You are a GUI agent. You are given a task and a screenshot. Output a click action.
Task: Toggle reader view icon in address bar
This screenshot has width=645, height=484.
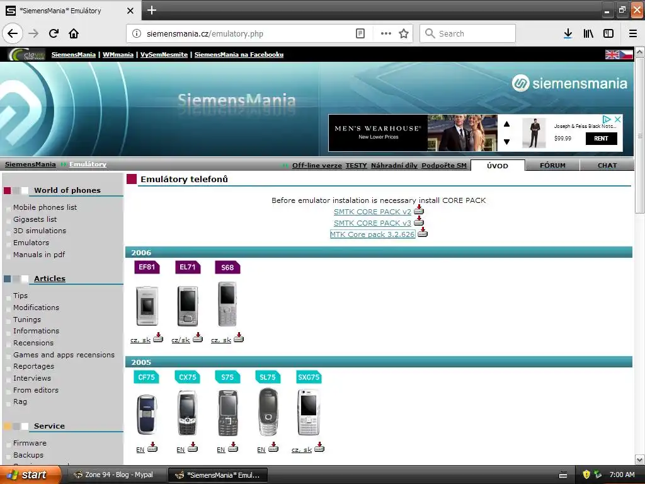click(360, 33)
